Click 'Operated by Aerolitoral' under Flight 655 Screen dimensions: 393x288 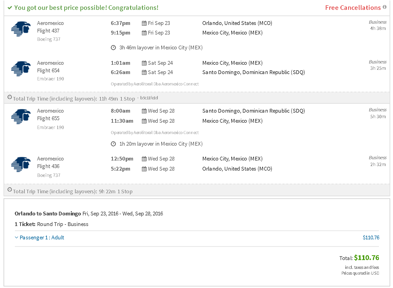[155, 133]
